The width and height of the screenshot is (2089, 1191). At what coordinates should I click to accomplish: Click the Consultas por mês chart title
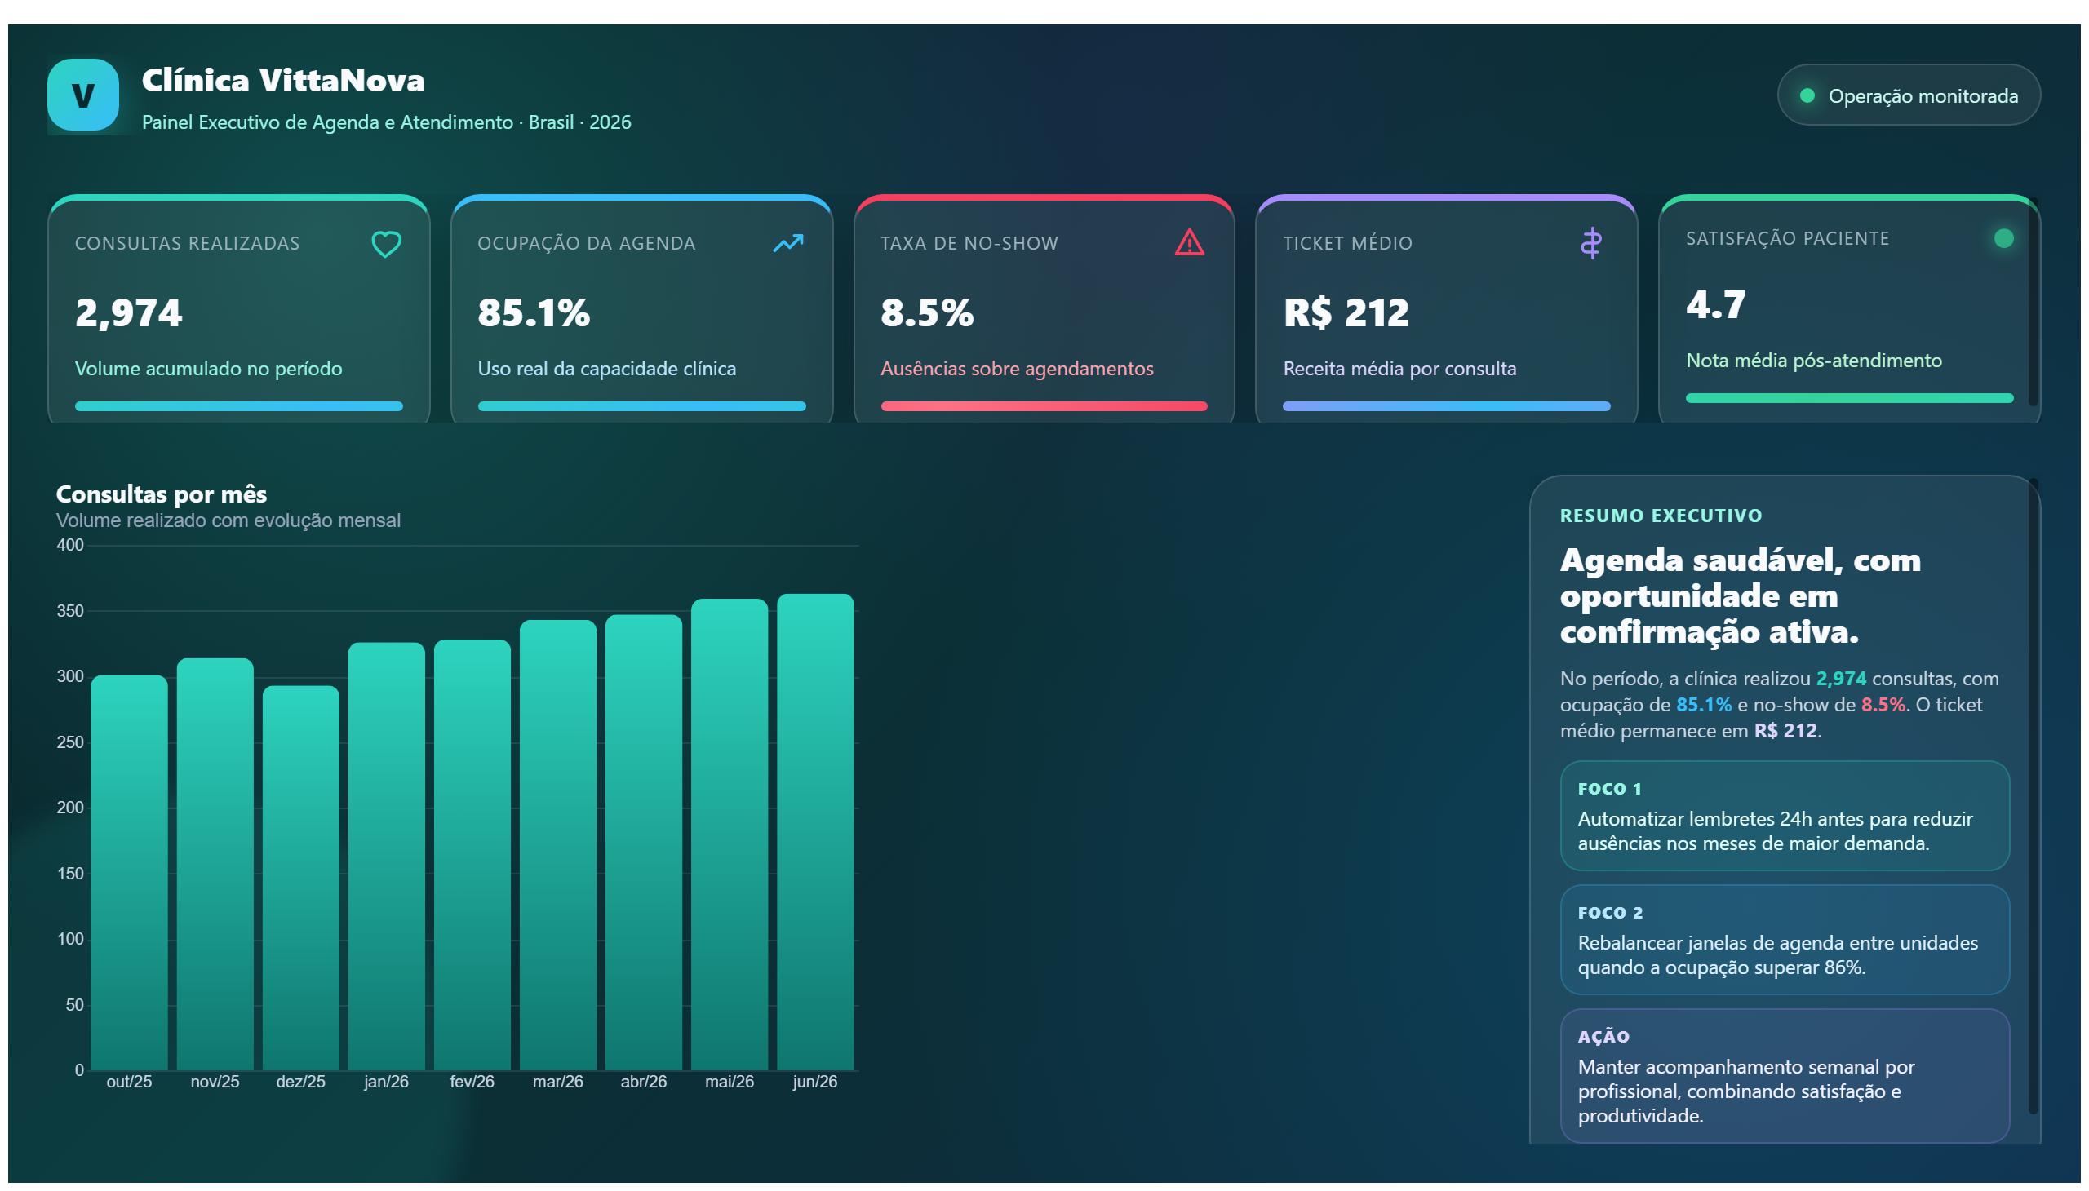click(x=162, y=494)
